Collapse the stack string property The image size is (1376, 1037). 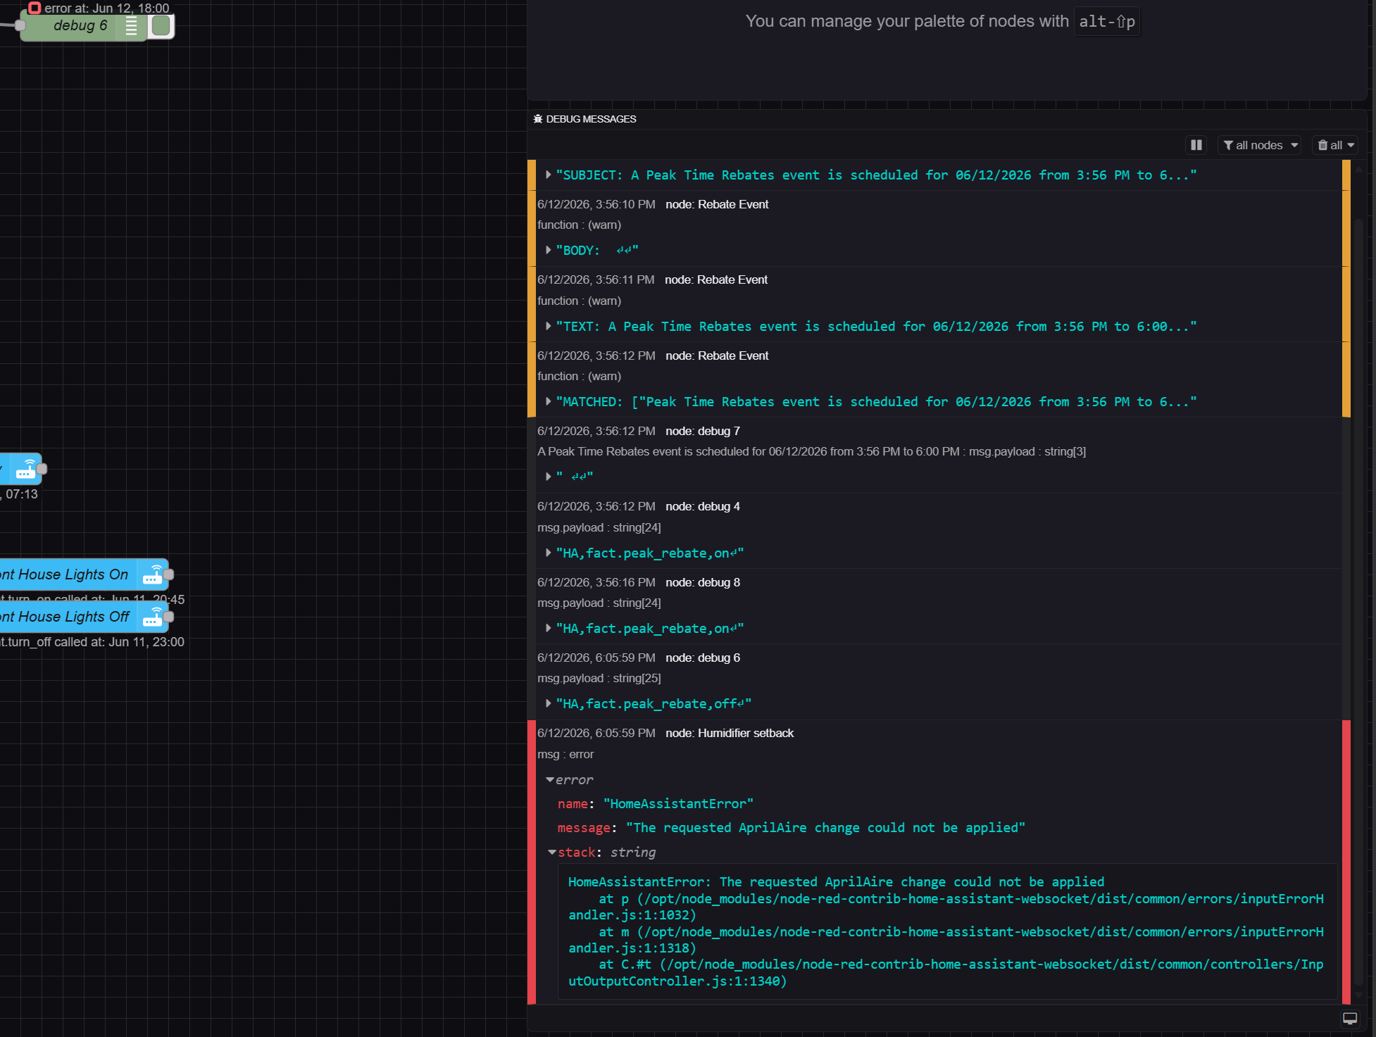pos(552,852)
